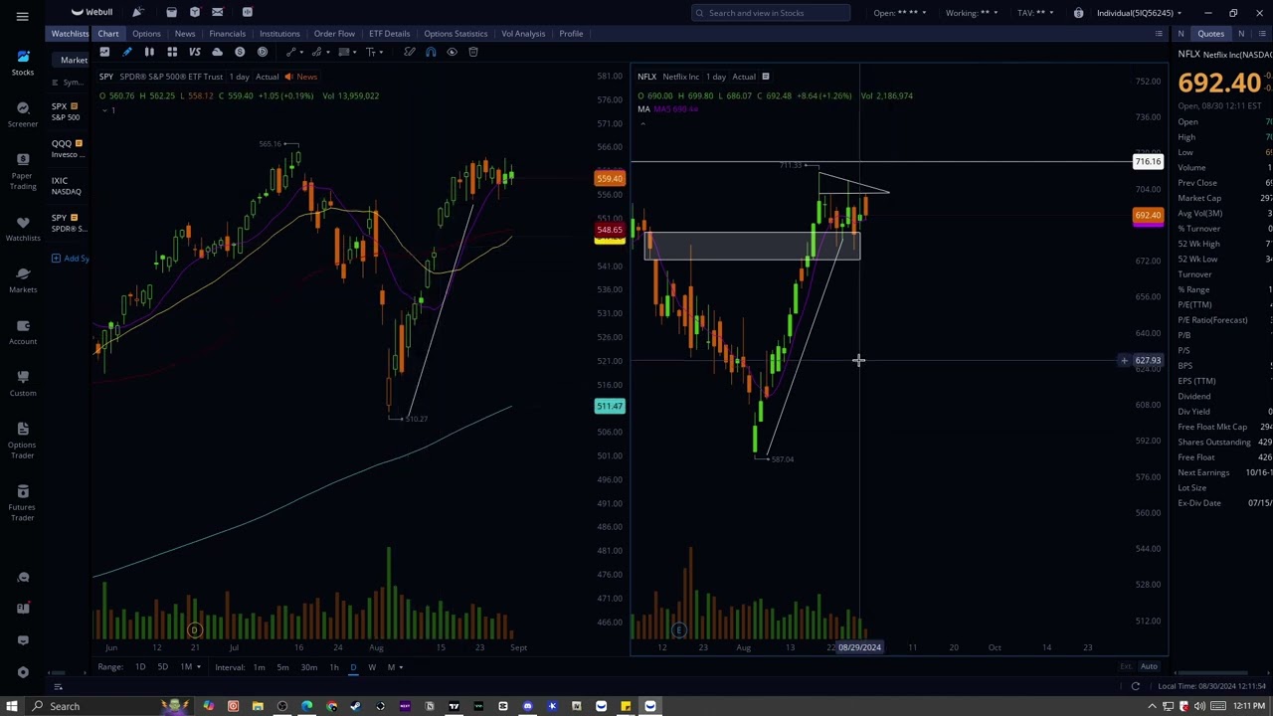
Task: Select the pencil drawing tool
Action: click(x=126, y=52)
